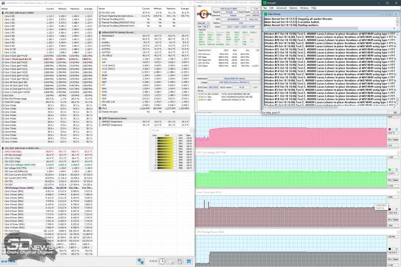The width and height of the screenshot is (401, 267).
Task: Click the Vcore sensor row icon
Action: click(x=100, y=59)
